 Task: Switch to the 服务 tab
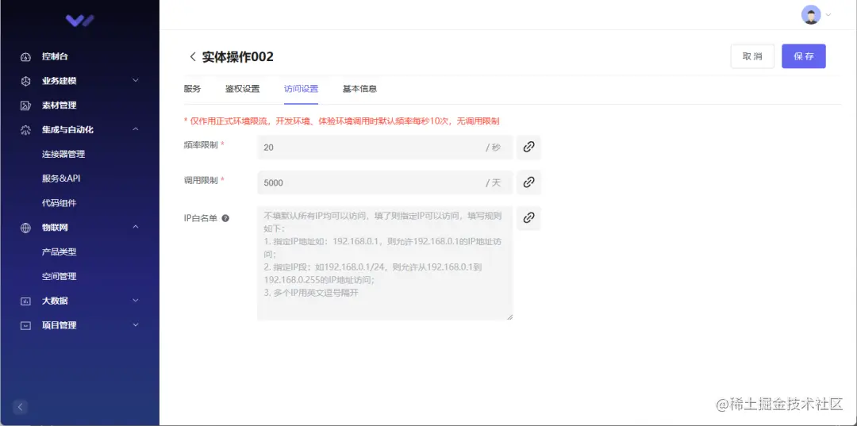pos(192,89)
